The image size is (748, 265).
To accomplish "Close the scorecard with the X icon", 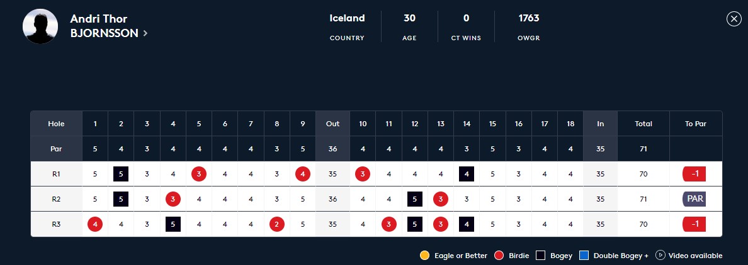I will point(734,19).
